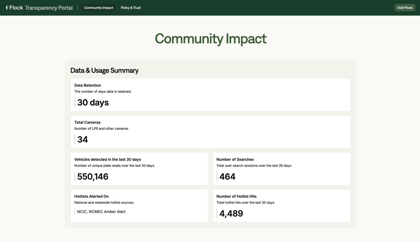Click 'National and statewide hotlist sources.' description

[x=104, y=203]
